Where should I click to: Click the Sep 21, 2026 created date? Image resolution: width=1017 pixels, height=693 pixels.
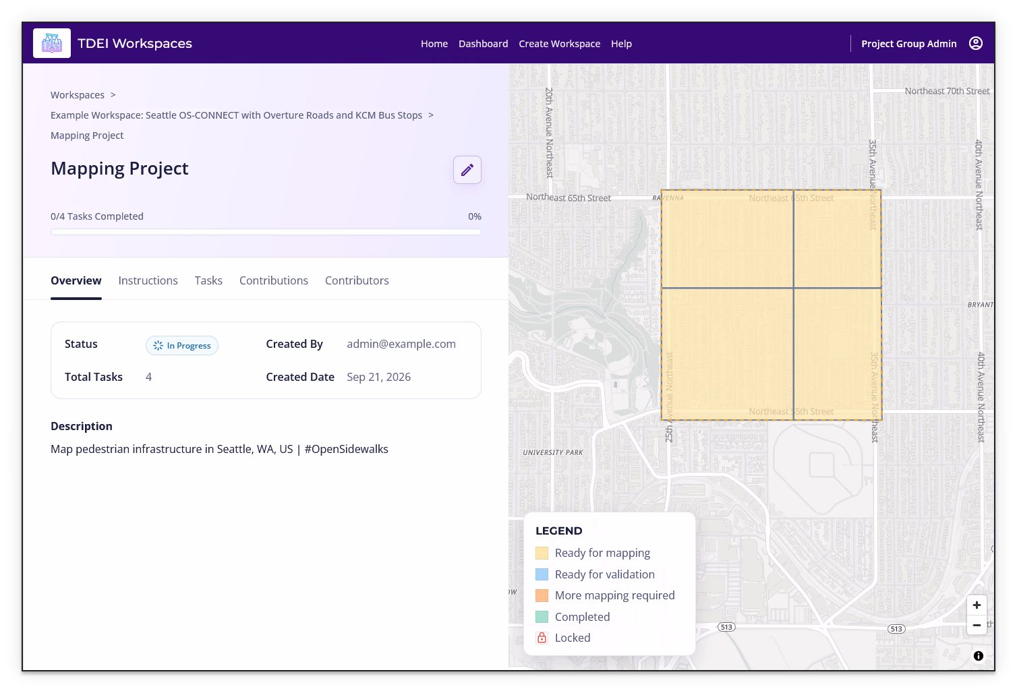379,377
